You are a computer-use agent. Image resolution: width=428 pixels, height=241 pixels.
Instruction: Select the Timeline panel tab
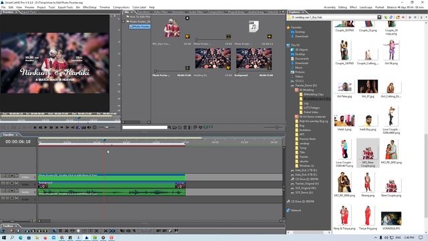coord(9,135)
